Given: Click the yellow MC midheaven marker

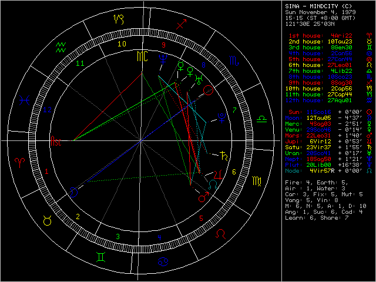Looking at the screenshot, I should click(142, 56).
